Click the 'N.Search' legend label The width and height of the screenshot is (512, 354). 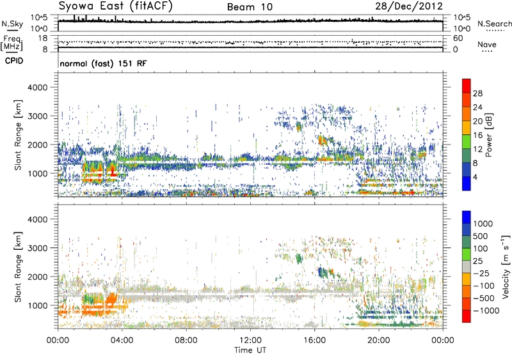point(494,24)
